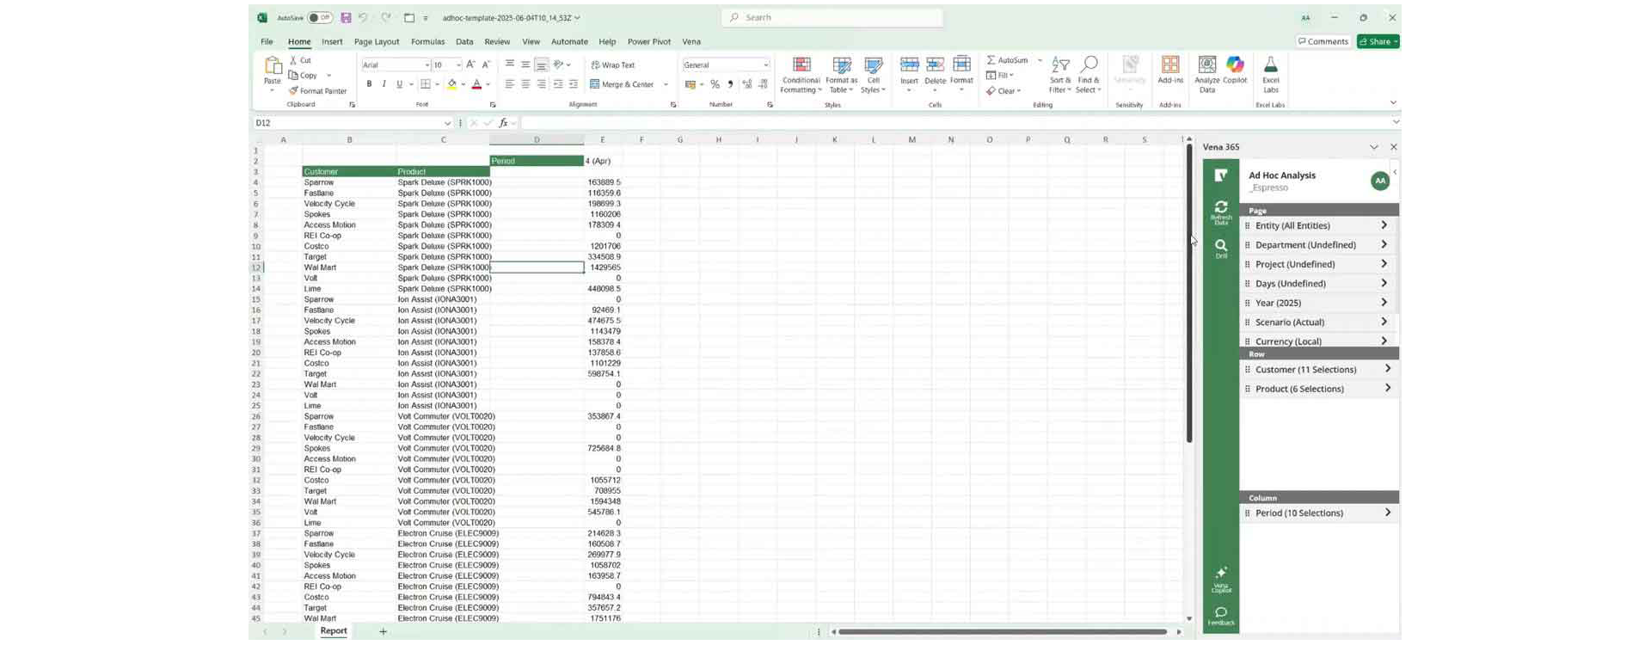Image resolution: width=1651 pixels, height=645 pixels.
Task: Open the Data ribbon tab
Action: coord(464,41)
